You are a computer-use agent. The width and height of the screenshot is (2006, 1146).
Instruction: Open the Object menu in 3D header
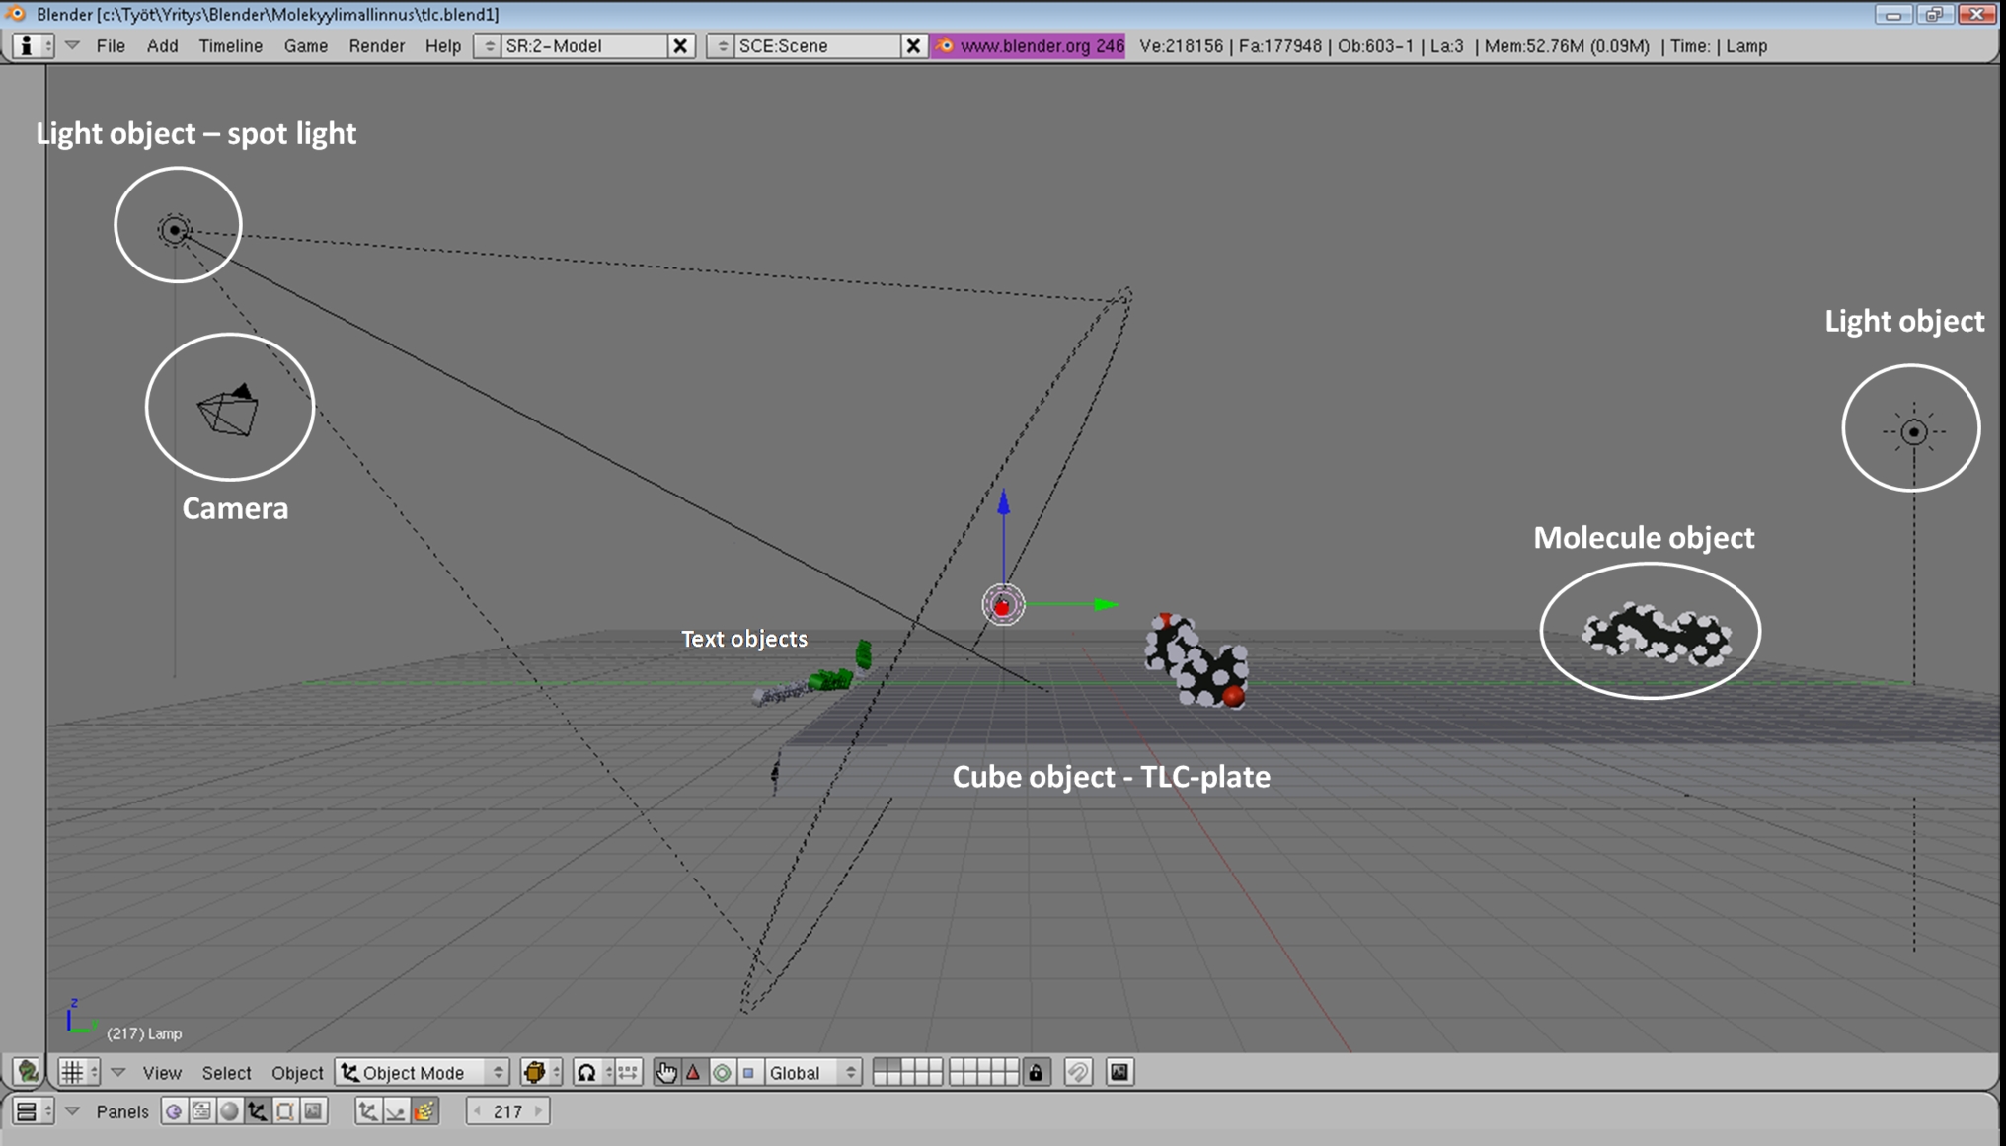(297, 1073)
